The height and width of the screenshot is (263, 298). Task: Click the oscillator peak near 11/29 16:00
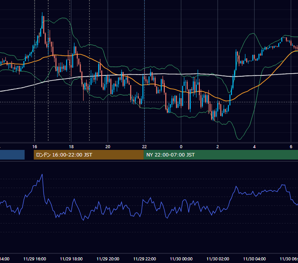pos(42,174)
